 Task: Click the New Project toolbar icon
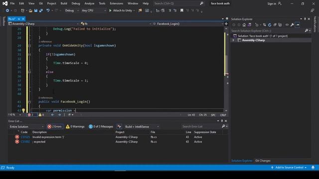pyautogui.click(x=22, y=10)
